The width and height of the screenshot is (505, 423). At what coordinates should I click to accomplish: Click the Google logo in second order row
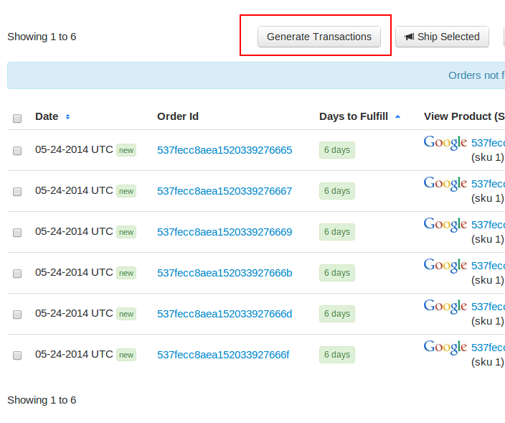445,184
